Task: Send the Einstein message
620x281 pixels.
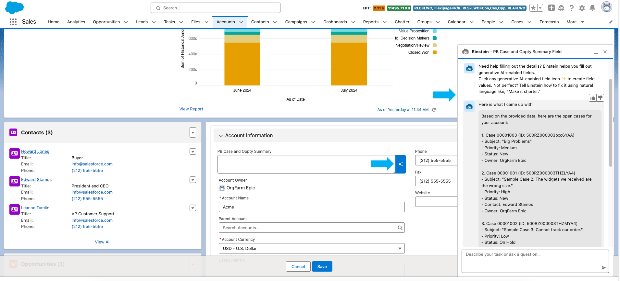Action: [x=603, y=268]
